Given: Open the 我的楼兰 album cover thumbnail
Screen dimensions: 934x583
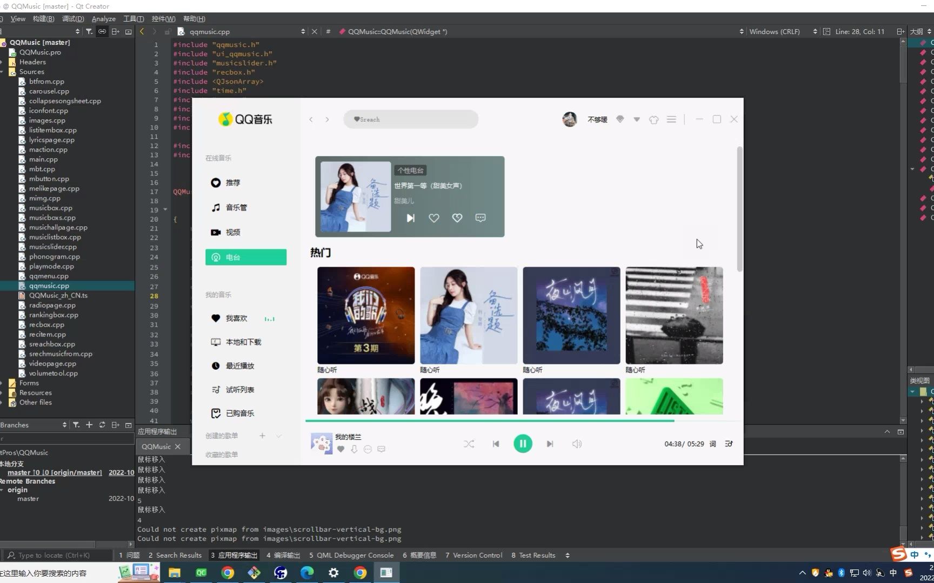Looking at the screenshot, I should click(321, 443).
